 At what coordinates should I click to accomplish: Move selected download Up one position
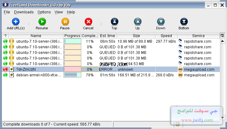(x=138, y=21)
